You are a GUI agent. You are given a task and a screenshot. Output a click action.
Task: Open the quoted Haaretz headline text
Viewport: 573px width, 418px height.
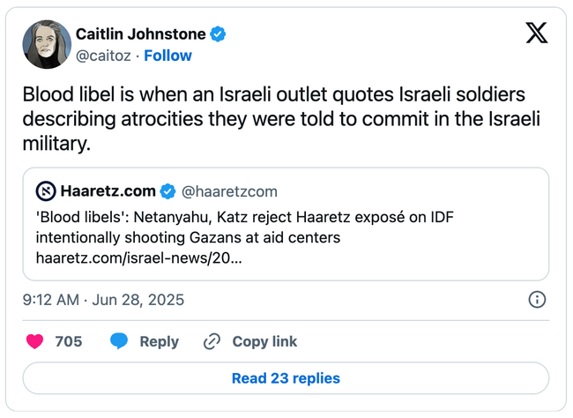pos(244,228)
